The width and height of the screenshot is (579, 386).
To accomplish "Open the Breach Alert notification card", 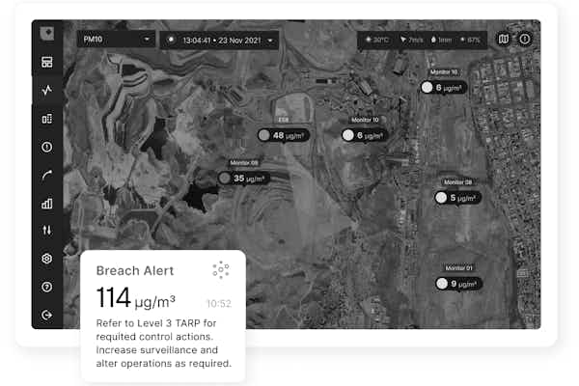I will coord(162,317).
